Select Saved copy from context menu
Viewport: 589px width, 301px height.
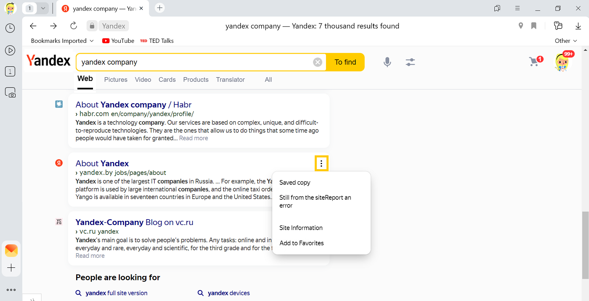point(294,183)
